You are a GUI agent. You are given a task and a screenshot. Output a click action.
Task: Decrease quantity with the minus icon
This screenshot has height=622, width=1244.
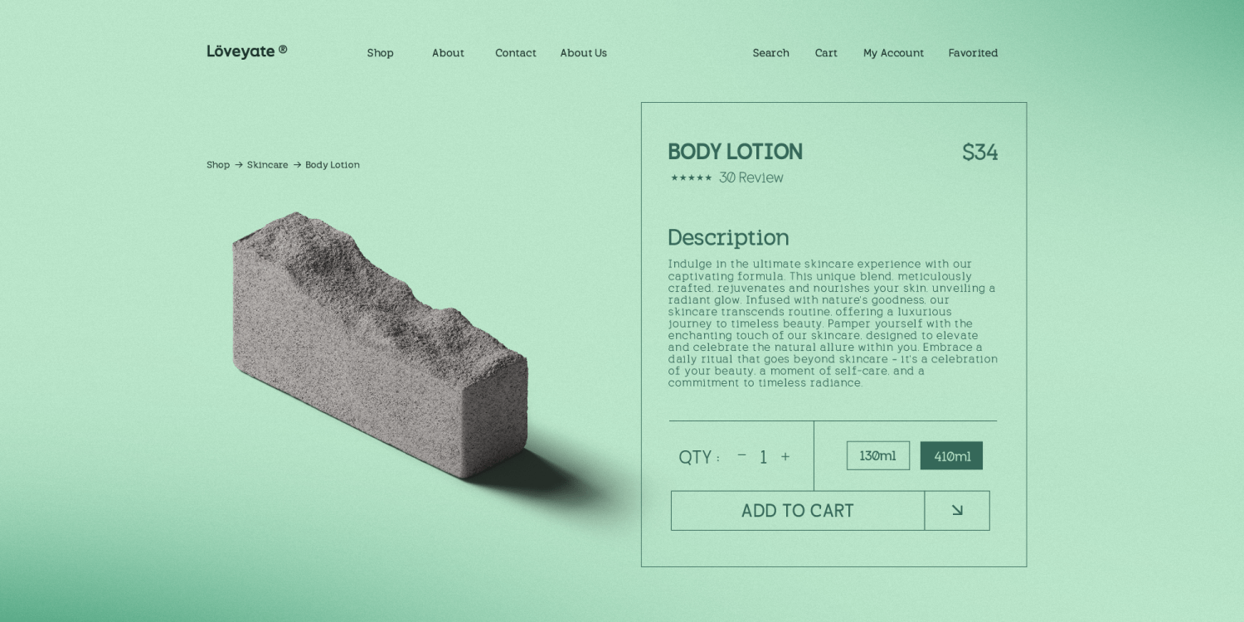(741, 455)
